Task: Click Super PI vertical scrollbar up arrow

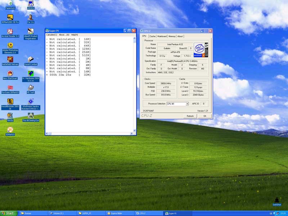Action: 134,38
